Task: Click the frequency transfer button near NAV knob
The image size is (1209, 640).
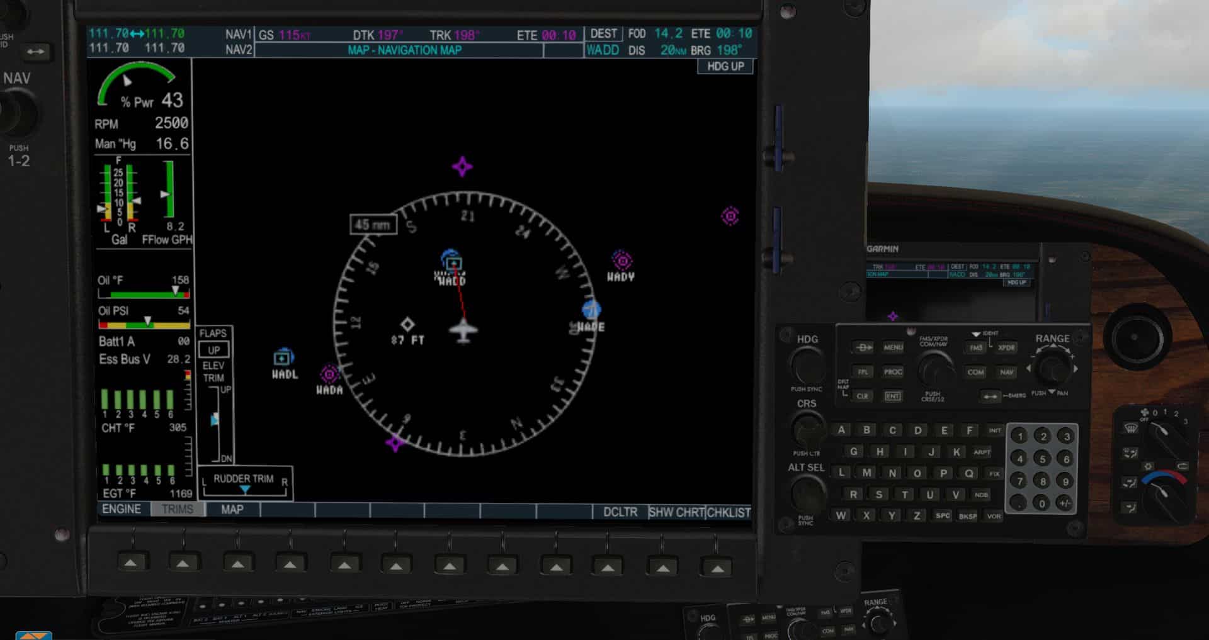Action: [35, 52]
